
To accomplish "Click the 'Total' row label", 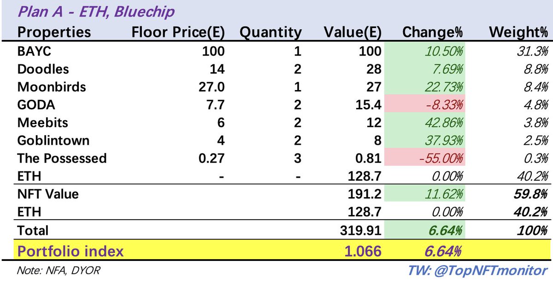I will (x=33, y=230).
